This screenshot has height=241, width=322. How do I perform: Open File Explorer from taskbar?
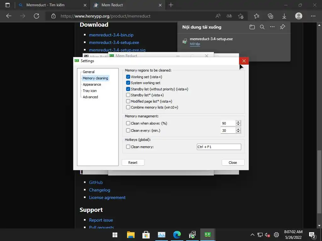tap(130, 235)
